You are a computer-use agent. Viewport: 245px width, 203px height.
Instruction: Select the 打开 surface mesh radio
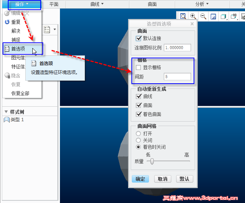click(x=138, y=133)
